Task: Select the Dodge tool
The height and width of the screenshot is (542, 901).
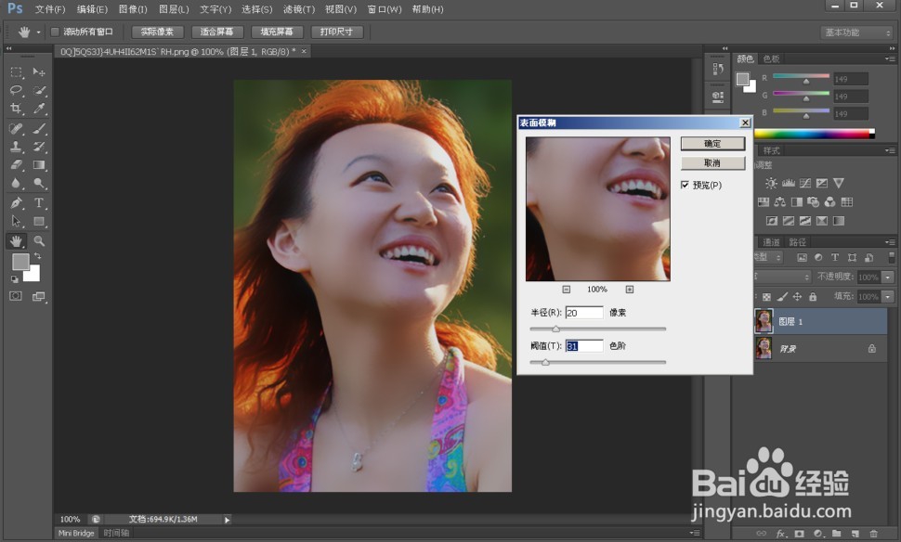Action: (38, 183)
